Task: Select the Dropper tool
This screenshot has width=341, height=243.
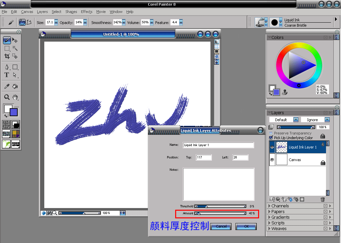Action: point(7,86)
